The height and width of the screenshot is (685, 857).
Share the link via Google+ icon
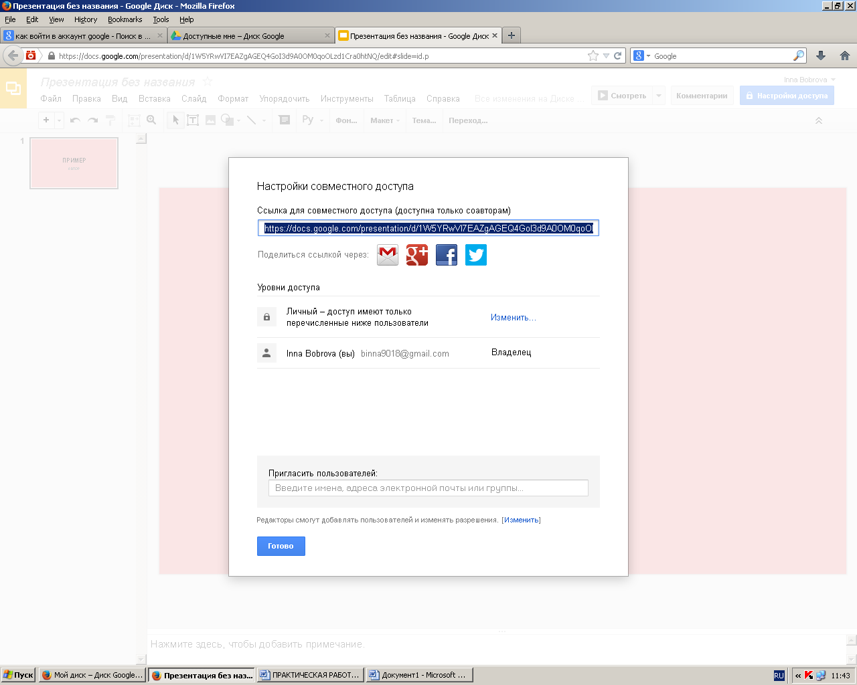pos(417,255)
